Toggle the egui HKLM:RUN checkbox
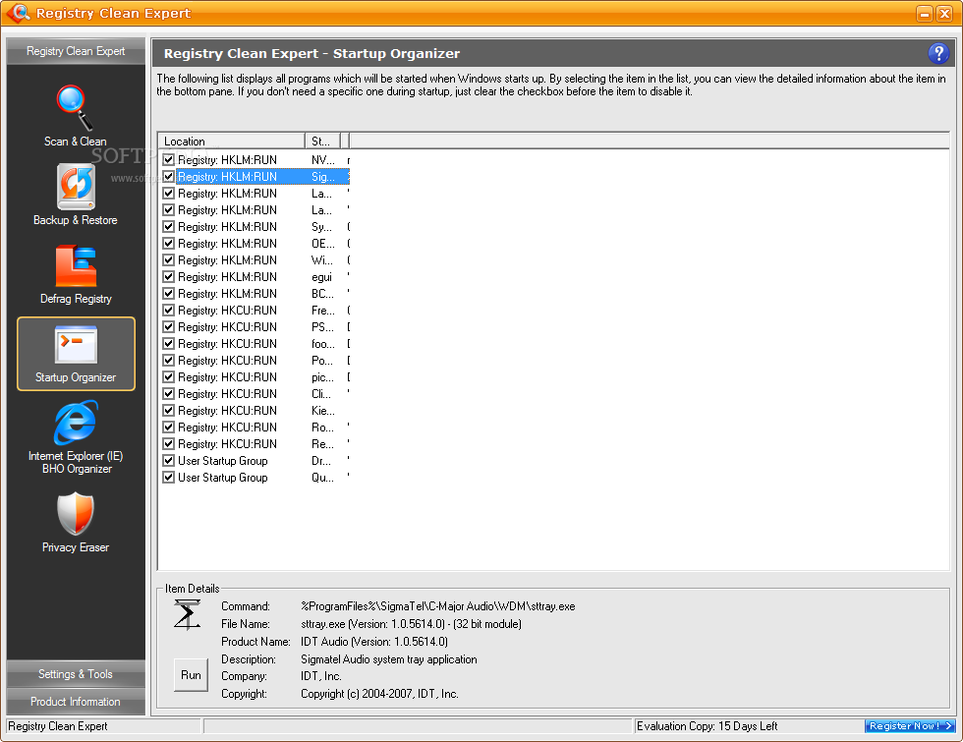Image resolution: width=963 pixels, height=742 pixels. tap(169, 277)
